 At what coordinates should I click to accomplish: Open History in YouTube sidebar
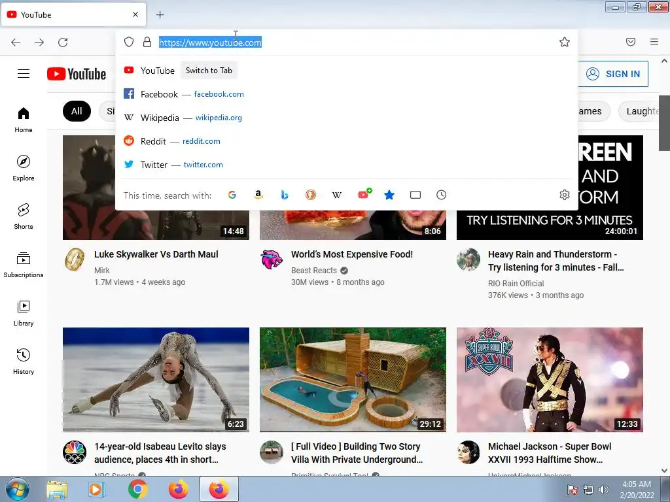tap(24, 361)
